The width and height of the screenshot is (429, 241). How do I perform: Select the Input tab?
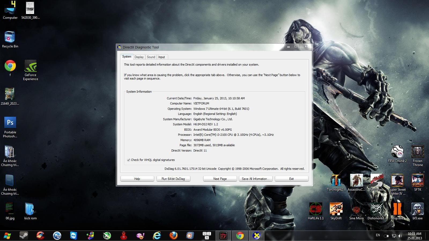click(x=161, y=57)
